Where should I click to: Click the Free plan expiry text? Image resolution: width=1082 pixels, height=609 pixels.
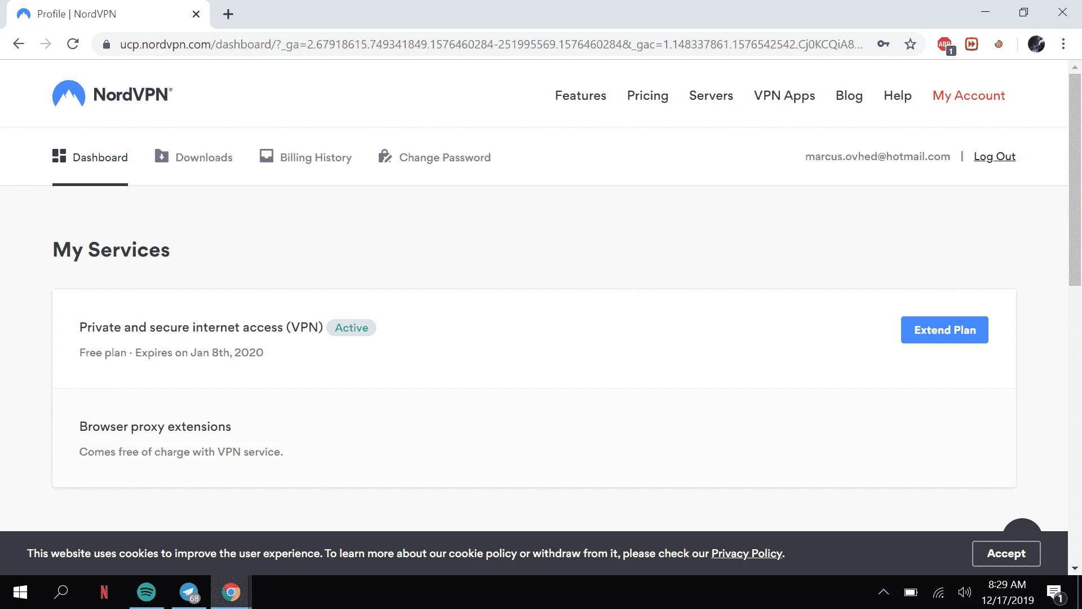pos(171,352)
